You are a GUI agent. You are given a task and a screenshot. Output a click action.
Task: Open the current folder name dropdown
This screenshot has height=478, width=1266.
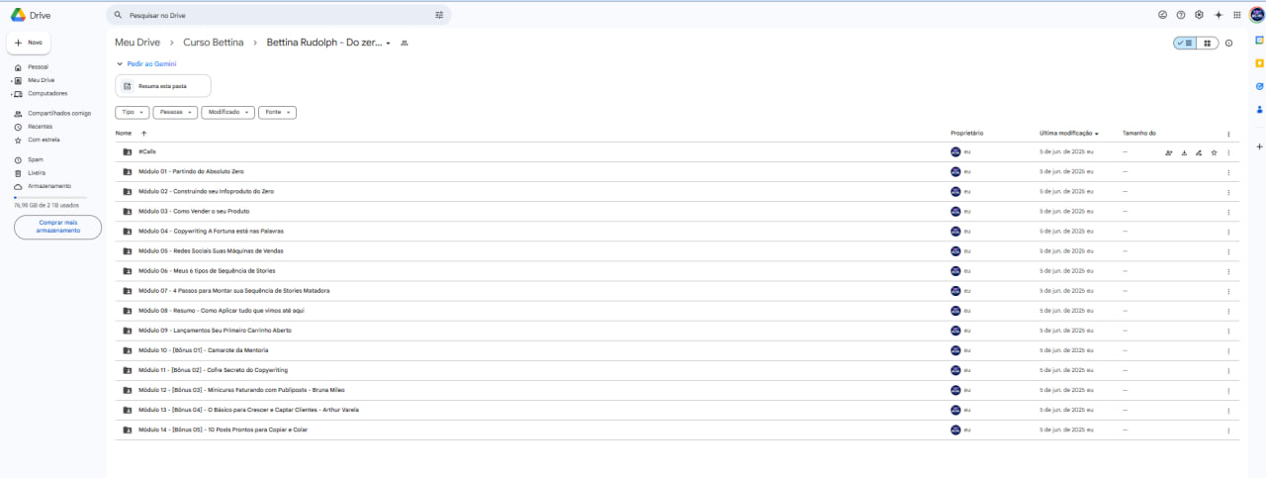(x=389, y=44)
